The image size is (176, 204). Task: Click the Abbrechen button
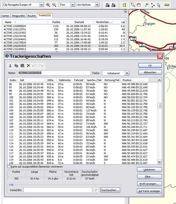pos(150,72)
